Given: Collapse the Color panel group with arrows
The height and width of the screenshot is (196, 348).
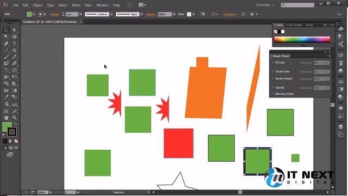Looking at the screenshot, I should click(x=325, y=25).
